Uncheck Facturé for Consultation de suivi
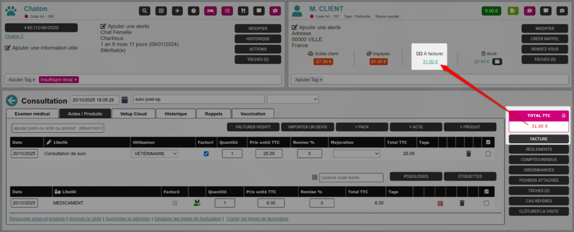 point(206,154)
